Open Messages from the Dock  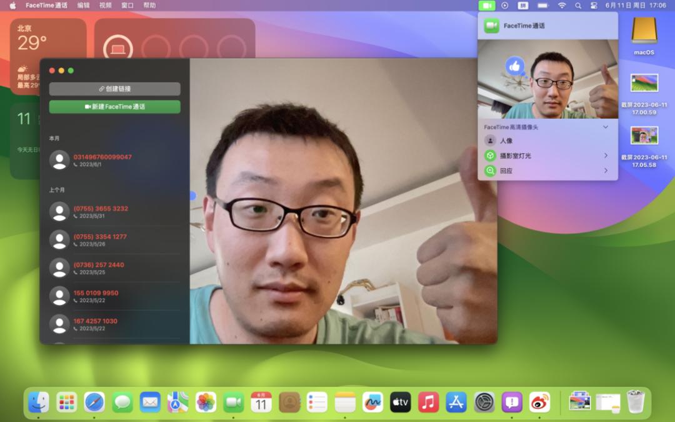coord(122,402)
